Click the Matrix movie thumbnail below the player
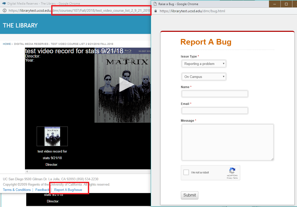 pos(52,136)
